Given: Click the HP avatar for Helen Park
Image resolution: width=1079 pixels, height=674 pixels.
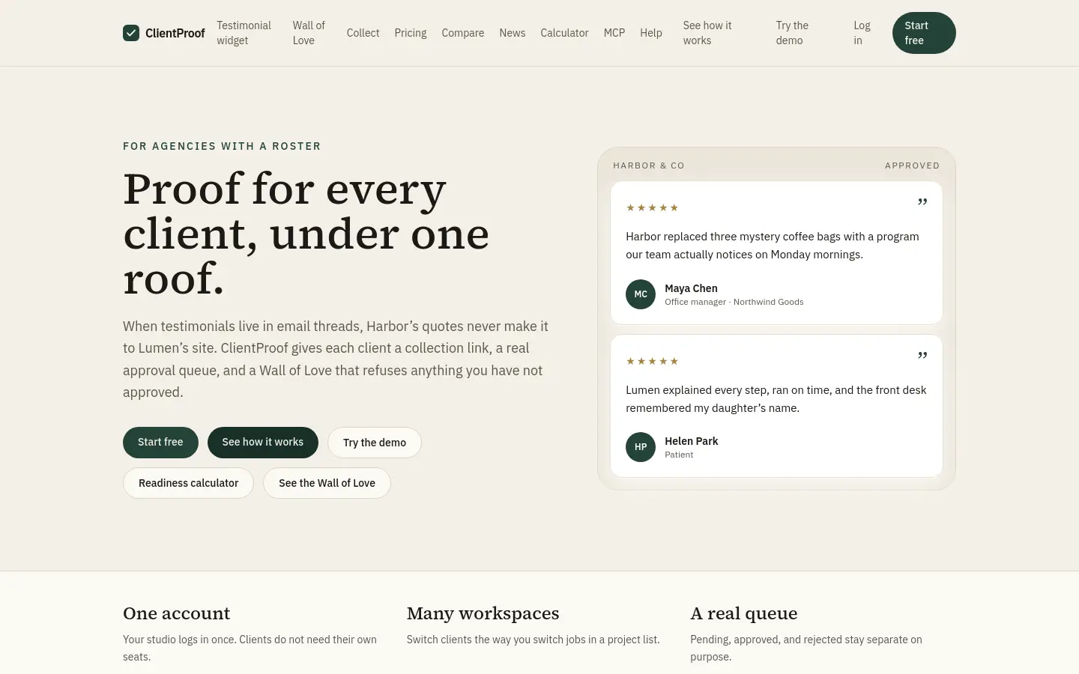Looking at the screenshot, I should (x=641, y=447).
